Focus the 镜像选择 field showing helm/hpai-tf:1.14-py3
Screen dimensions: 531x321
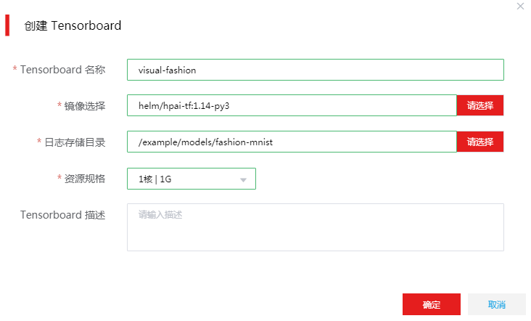click(x=292, y=105)
